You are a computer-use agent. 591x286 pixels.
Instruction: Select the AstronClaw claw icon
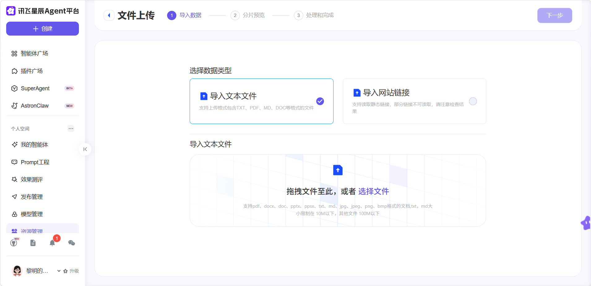(14, 106)
